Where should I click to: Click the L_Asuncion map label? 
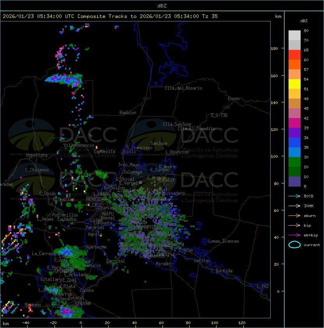(177, 152)
